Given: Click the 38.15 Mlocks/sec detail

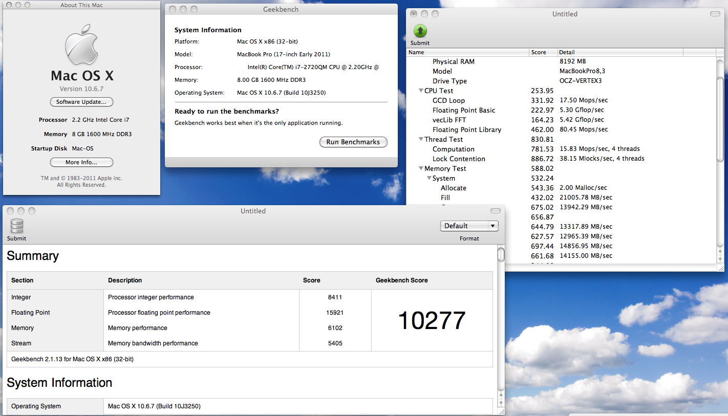Looking at the screenshot, I should click(x=602, y=159).
